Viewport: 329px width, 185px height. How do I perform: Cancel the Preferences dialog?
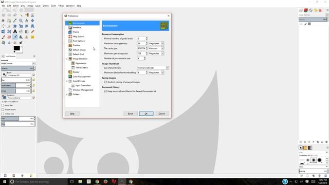(x=162, y=114)
